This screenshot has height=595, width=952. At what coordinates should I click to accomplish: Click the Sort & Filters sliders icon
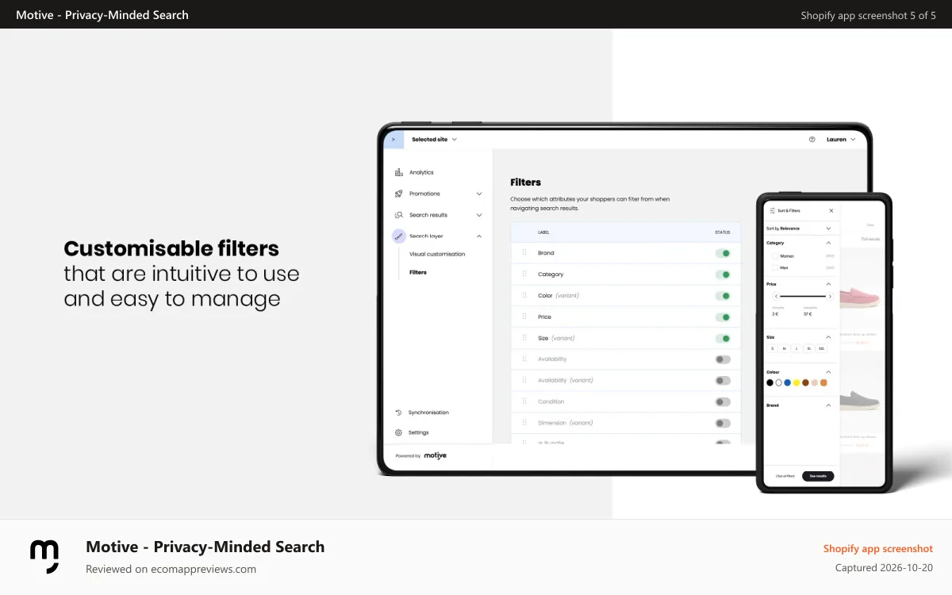point(773,211)
